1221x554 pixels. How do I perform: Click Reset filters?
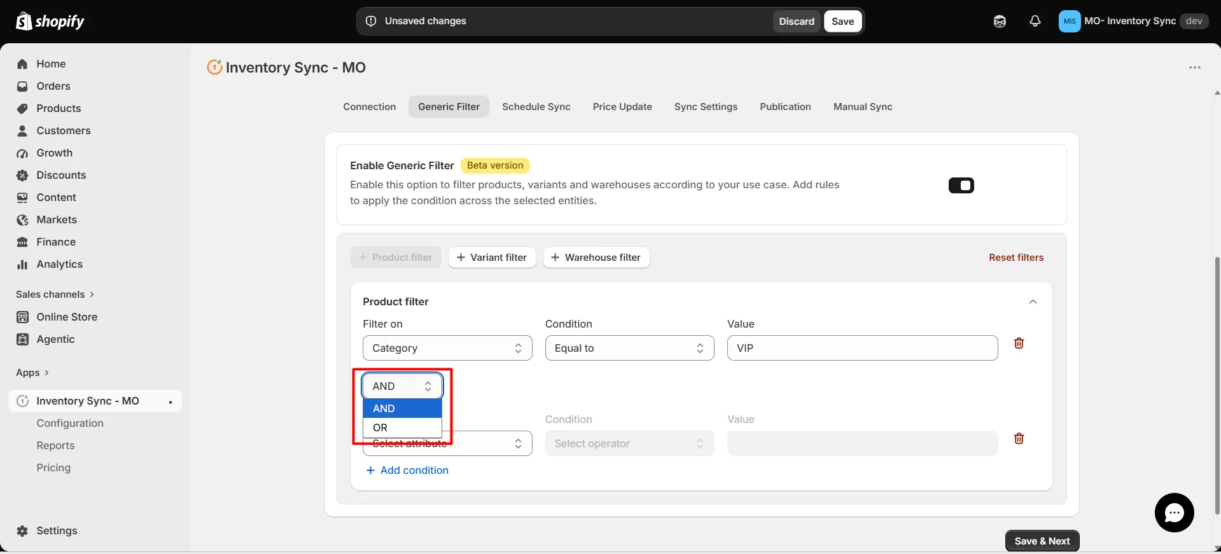pyautogui.click(x=1016, y=258)
